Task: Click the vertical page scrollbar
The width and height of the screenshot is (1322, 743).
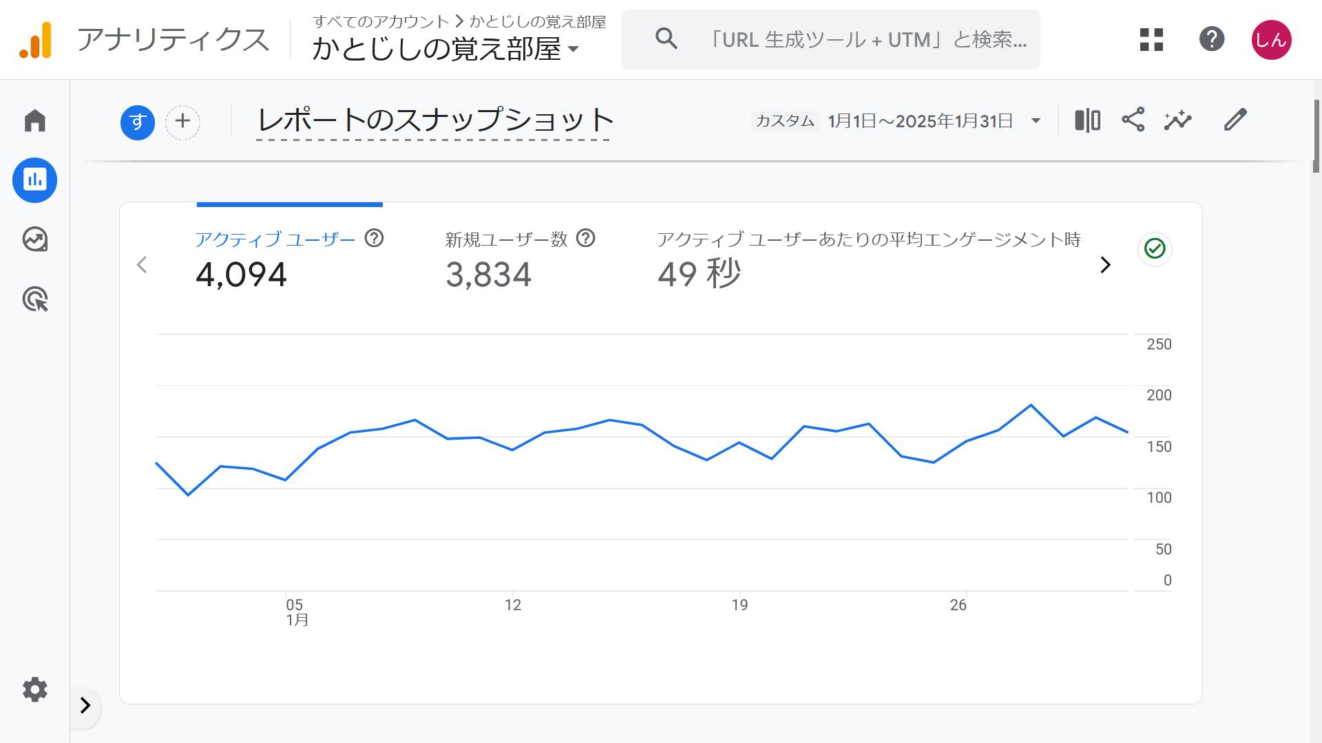Action: [1316, 136]
